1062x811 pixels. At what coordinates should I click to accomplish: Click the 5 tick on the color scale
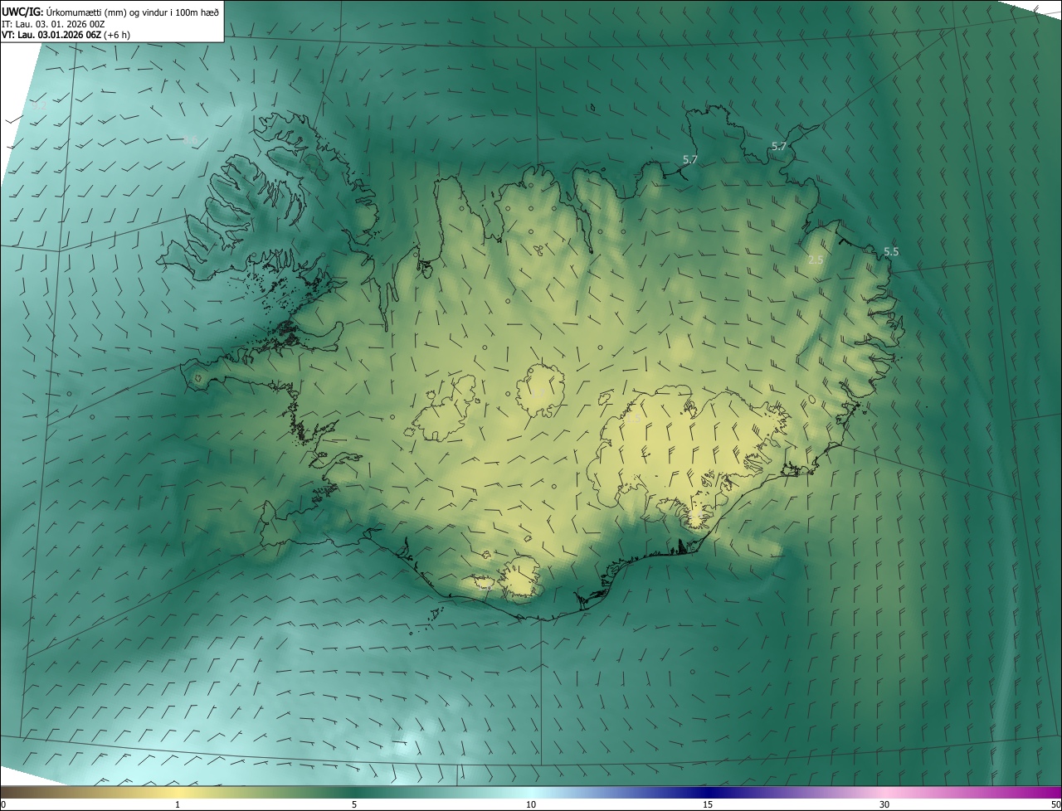pyautogui.click(x=354, y=804)
